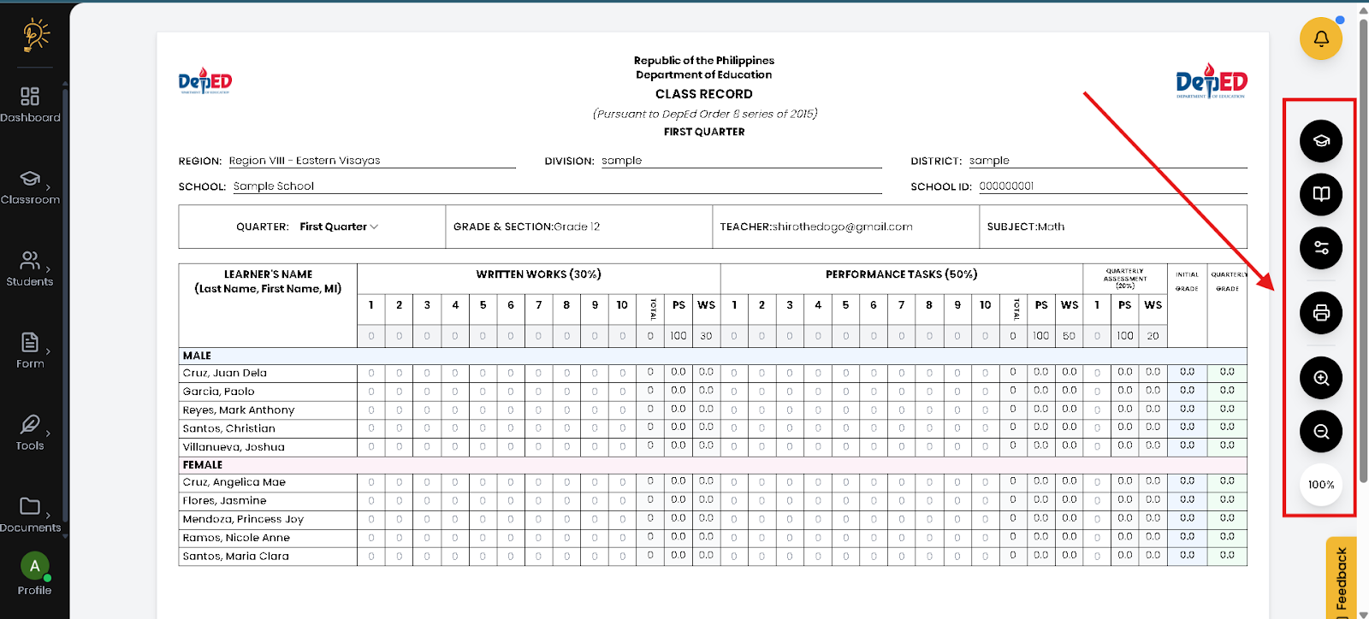The image size is (1369, 619).
Task: Expand the Documents sidebar menu
Action: pyautogui.click(x=30, y=515)
